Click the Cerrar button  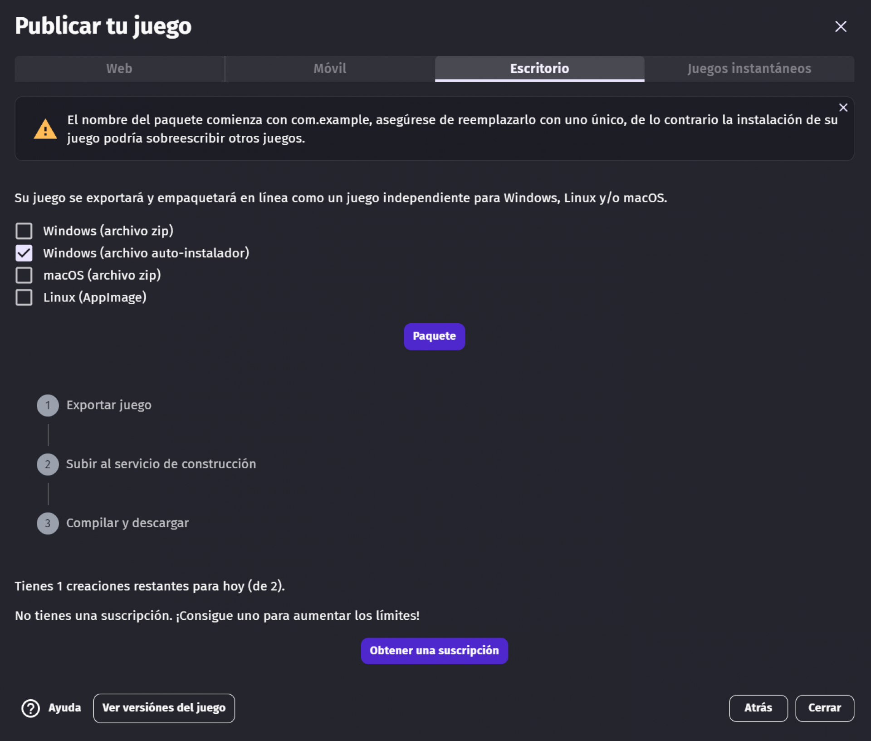coord(824,708)
